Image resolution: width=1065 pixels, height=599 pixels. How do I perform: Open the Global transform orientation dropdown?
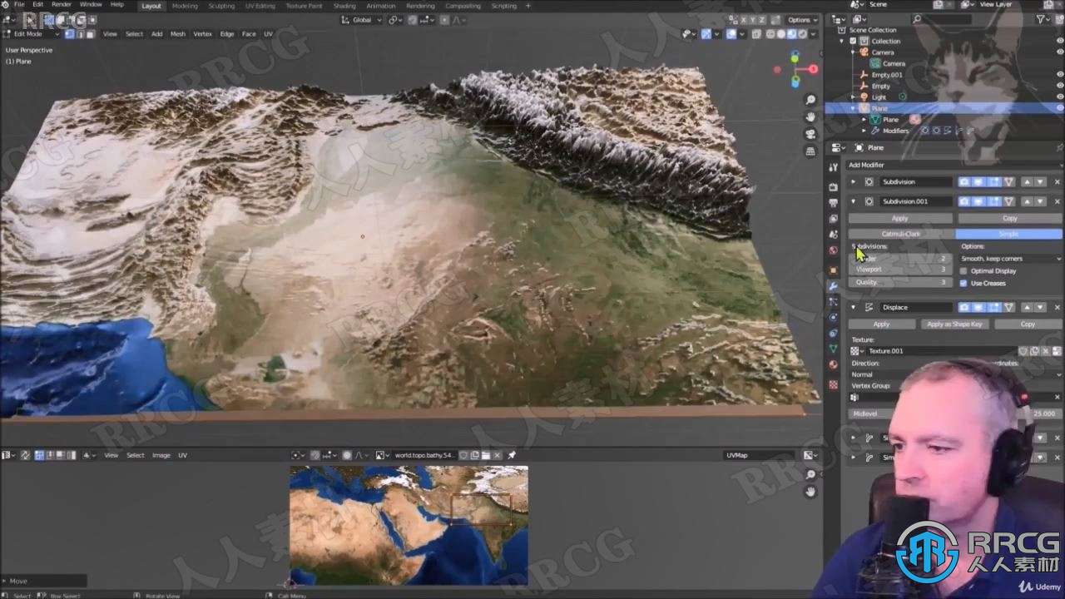(362, 19)
